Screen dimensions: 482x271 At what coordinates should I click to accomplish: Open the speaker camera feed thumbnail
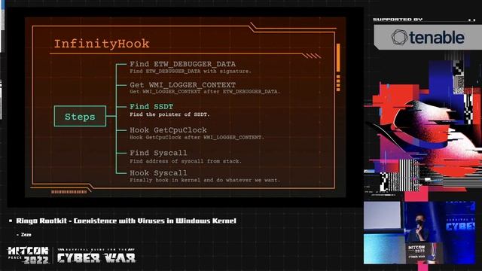click(419, 233)
